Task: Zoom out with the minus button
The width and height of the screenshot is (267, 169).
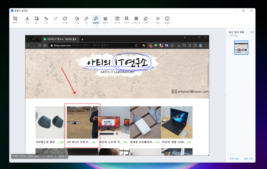Action: pyautogui.click(x=44, y=156)
